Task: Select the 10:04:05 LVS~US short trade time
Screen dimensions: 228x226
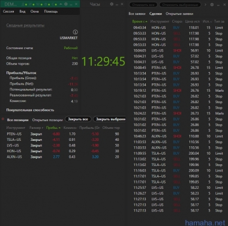Action: pyautogui.click(x=140, y=50)
